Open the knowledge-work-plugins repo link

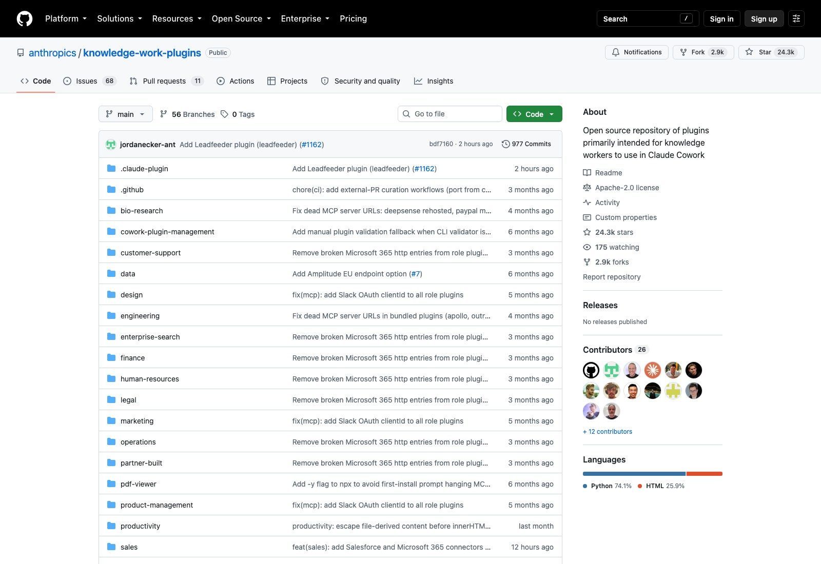tap(142, 53)
